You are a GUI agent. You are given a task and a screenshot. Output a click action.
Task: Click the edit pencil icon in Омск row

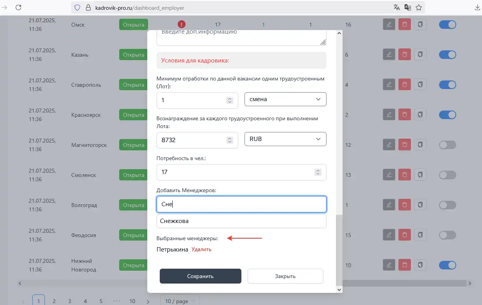click(389, 25)
